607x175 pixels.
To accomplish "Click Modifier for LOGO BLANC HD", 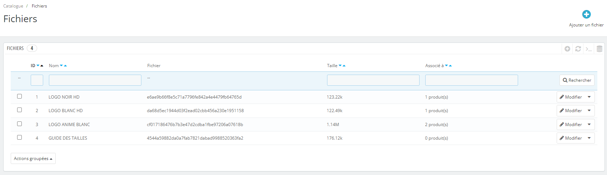I will click(x=571, y=111).
